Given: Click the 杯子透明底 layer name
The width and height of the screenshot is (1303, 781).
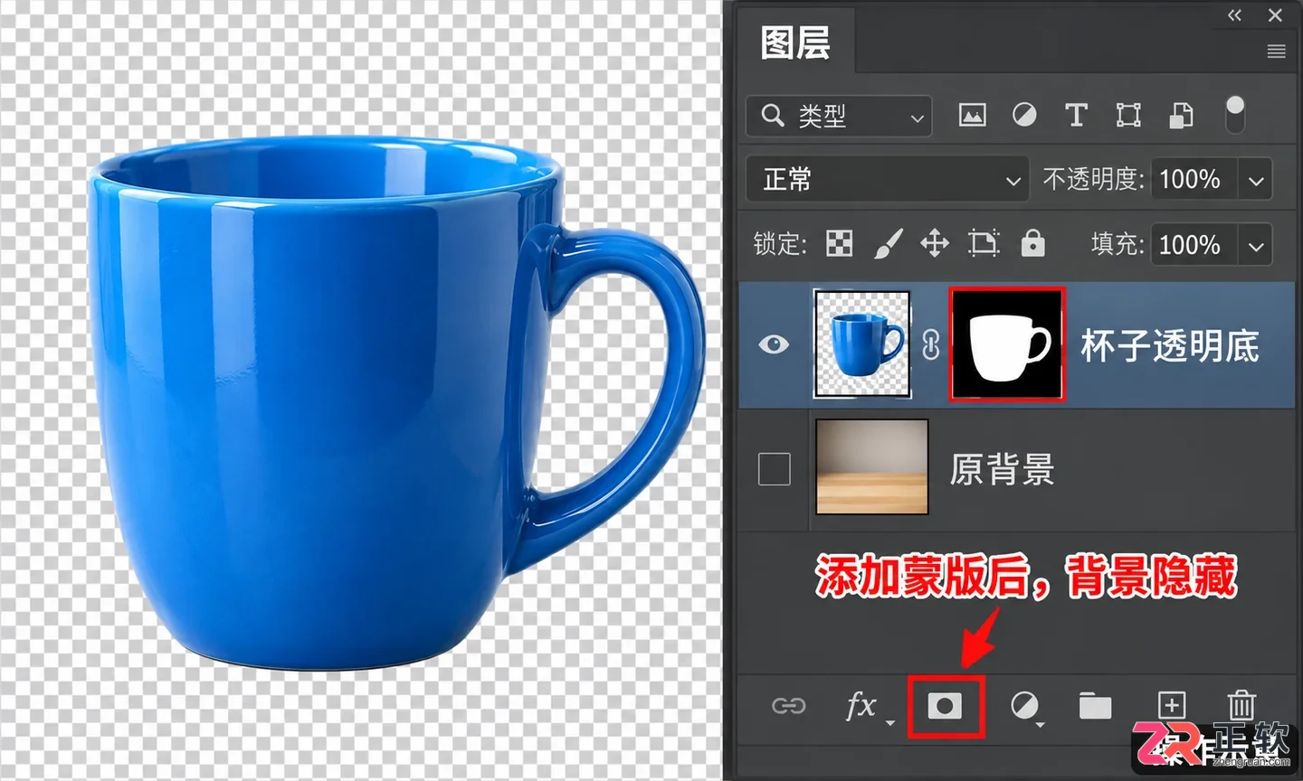Looking at the screenshot, I should pos(1170,345).
